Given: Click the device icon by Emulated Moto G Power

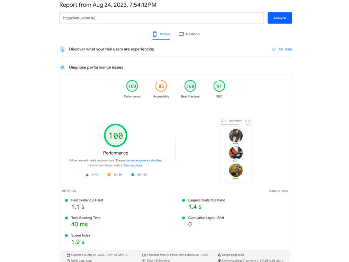Looking at the screenshot, I should [x=144, y=255].
